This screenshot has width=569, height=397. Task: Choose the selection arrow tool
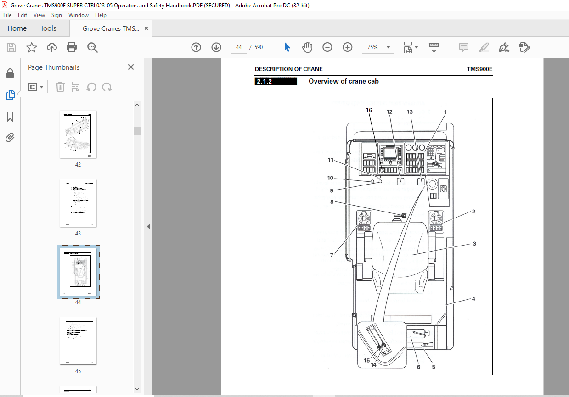point(287,47)
